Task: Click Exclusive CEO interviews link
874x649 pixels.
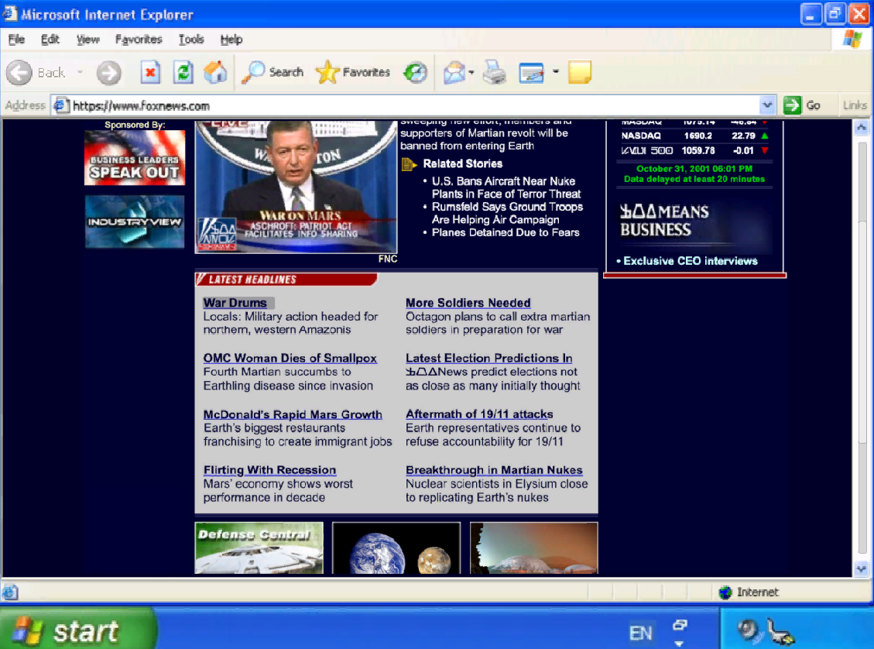Action: point(690,261)
